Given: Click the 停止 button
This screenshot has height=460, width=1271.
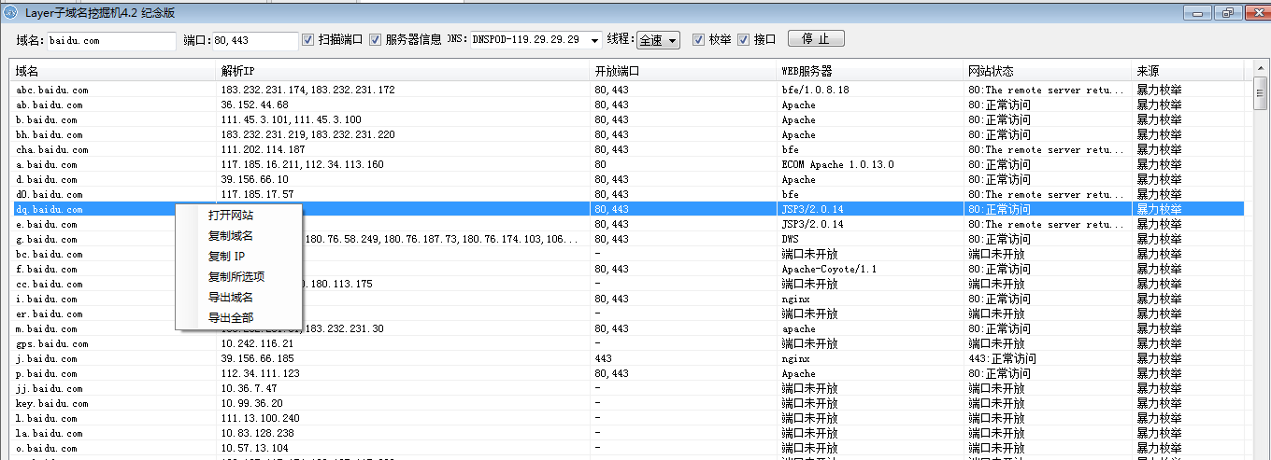Looking at the screenshot, I should pyautogui.click(x=816, y=39).
